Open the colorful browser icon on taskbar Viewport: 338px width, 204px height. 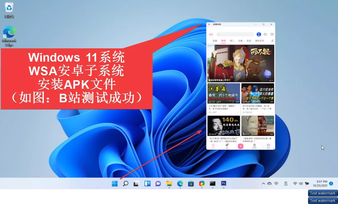pos(202,184)
